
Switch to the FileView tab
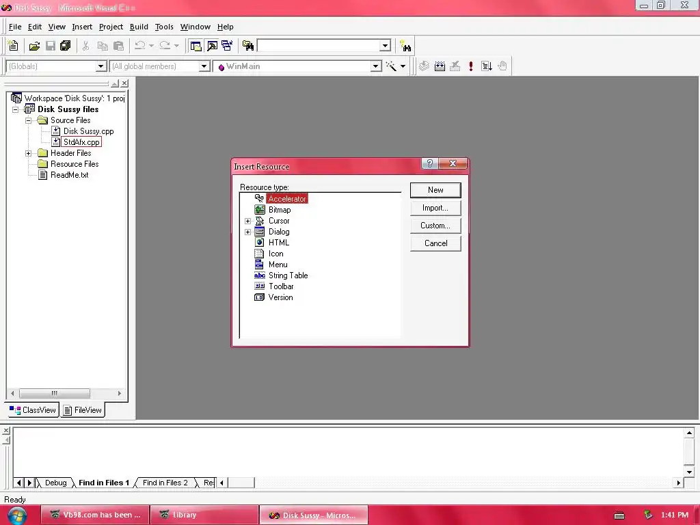[x=83, y=410]
